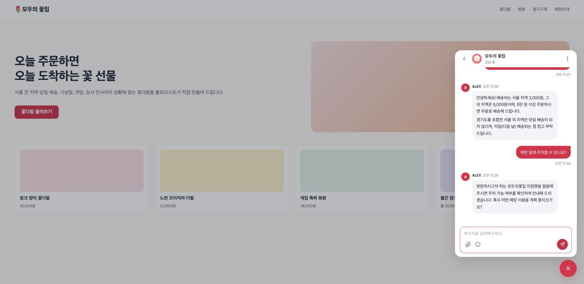Click the tulip logo 모두의 꽃집

coord(32,9)
